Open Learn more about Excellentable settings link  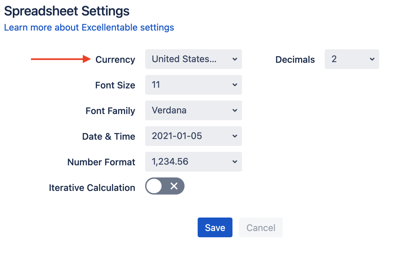[x=89, y=27]
